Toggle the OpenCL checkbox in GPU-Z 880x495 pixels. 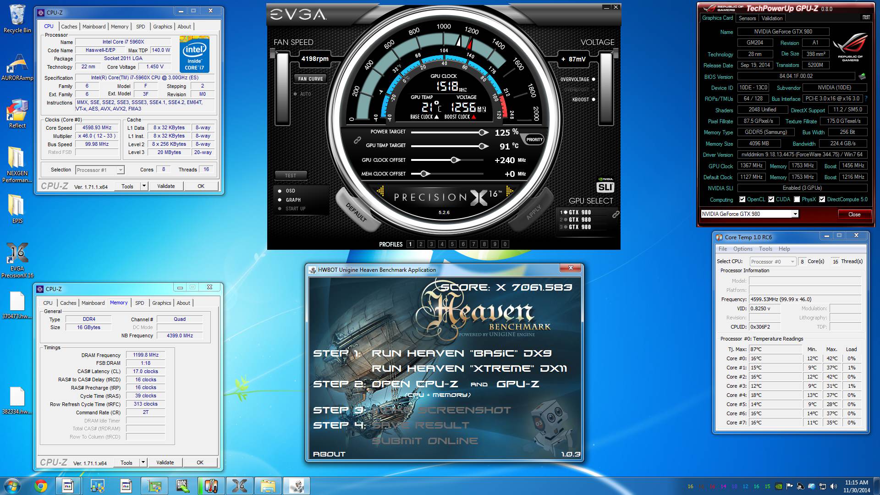coord(742,199)
